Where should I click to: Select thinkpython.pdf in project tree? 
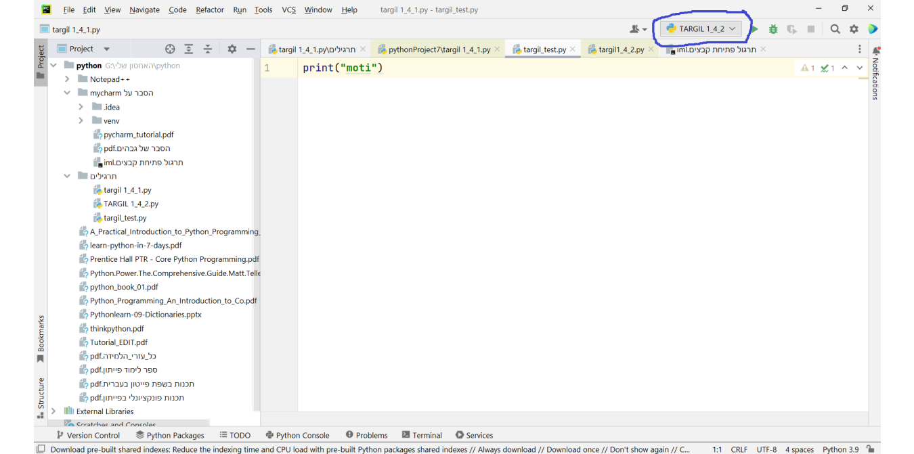coord(111,328)
